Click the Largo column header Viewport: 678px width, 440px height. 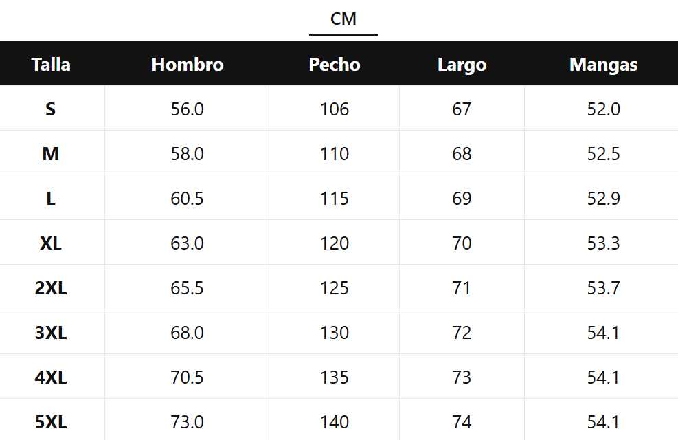[462, 65]
